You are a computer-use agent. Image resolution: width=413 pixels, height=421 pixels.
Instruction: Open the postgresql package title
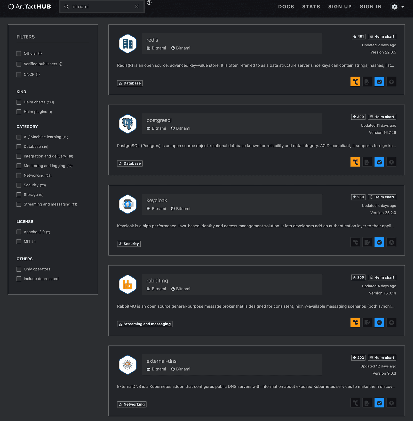point(159,120)
